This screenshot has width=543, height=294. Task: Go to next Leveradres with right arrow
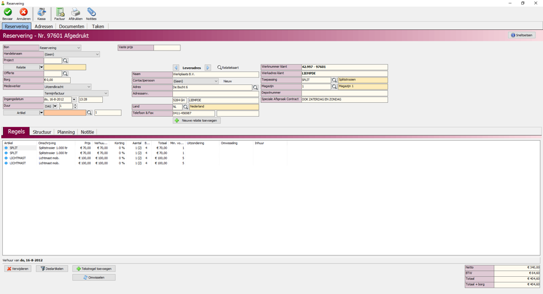click(x=208, y=68)
